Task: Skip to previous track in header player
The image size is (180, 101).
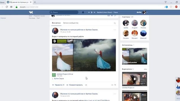Action: 89,12
